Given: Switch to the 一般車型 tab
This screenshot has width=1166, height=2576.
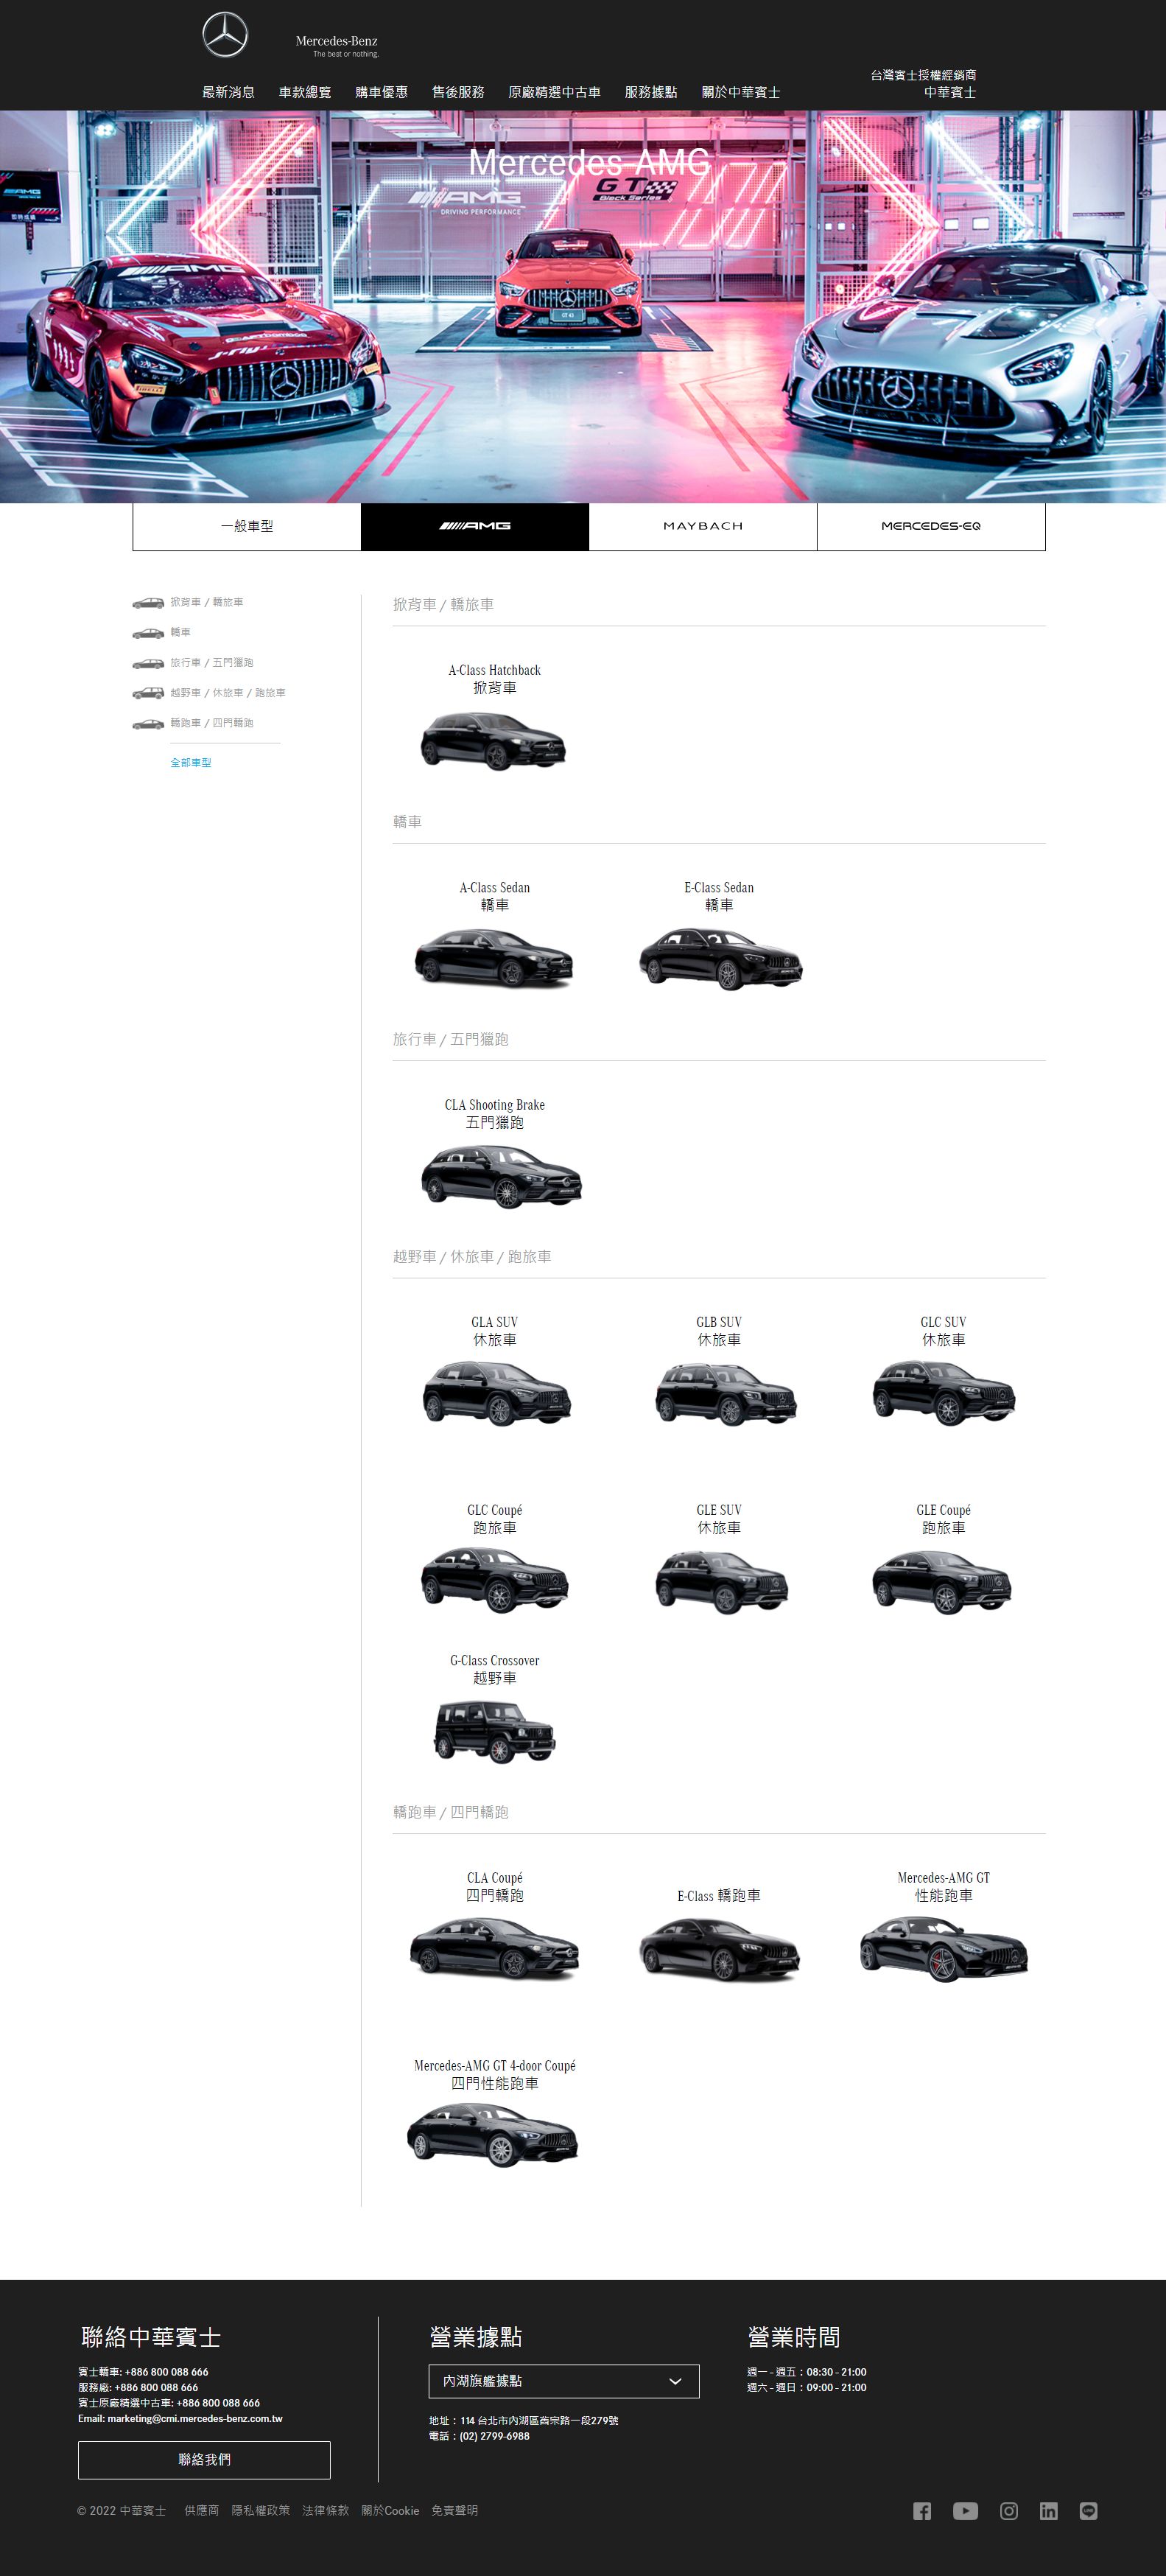Looking at the screenshot, I should tap(247, 526).
